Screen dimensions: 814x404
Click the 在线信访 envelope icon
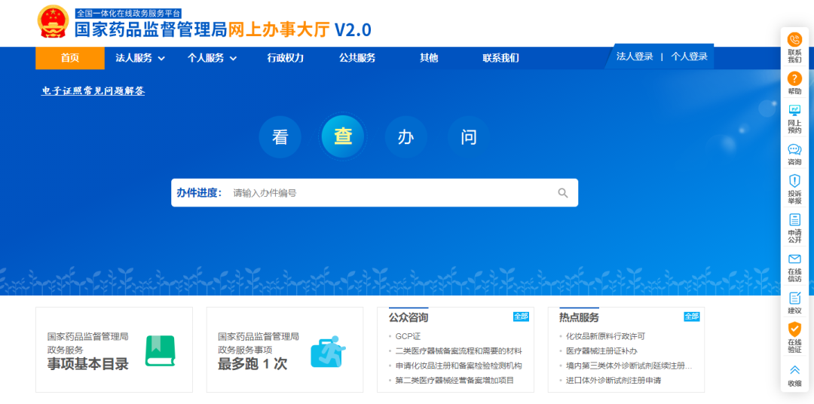point(794,259)
